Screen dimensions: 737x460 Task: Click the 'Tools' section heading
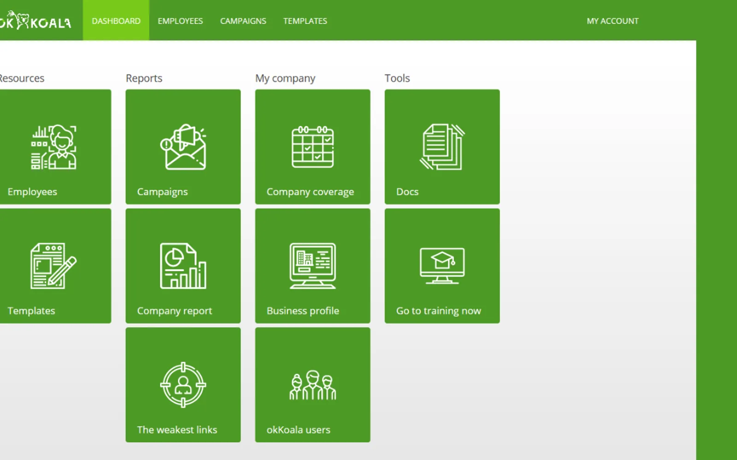pyautogui.click(x=397, y=78)
